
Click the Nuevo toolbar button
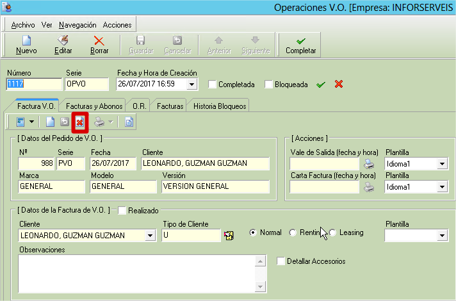click(26, 44)
